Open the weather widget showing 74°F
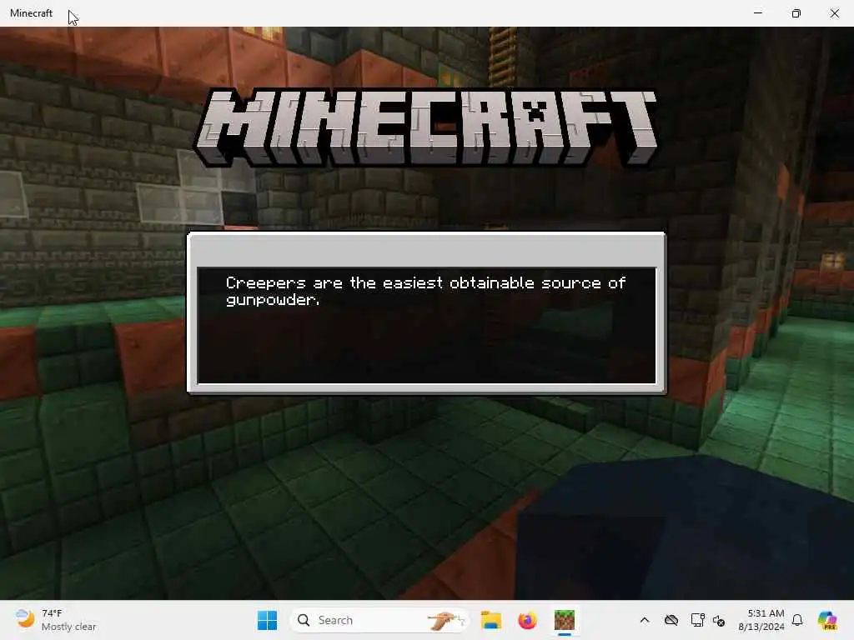 click(x=56, y=620)
